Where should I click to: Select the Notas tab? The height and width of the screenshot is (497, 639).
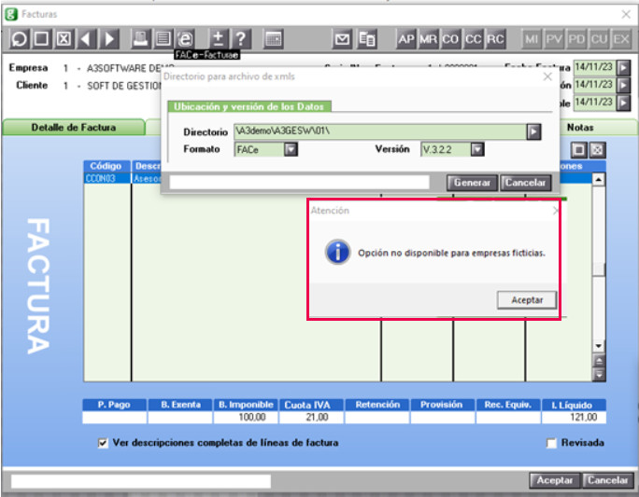point(580,128)
